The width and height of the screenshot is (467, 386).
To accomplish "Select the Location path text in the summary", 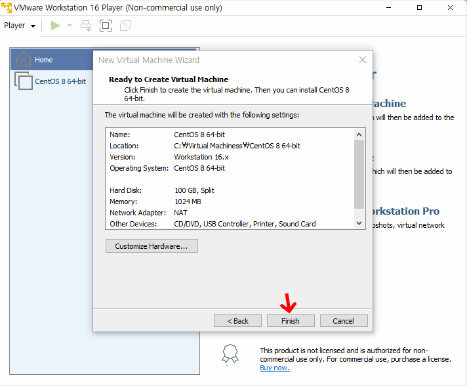I will coord(237,146).
